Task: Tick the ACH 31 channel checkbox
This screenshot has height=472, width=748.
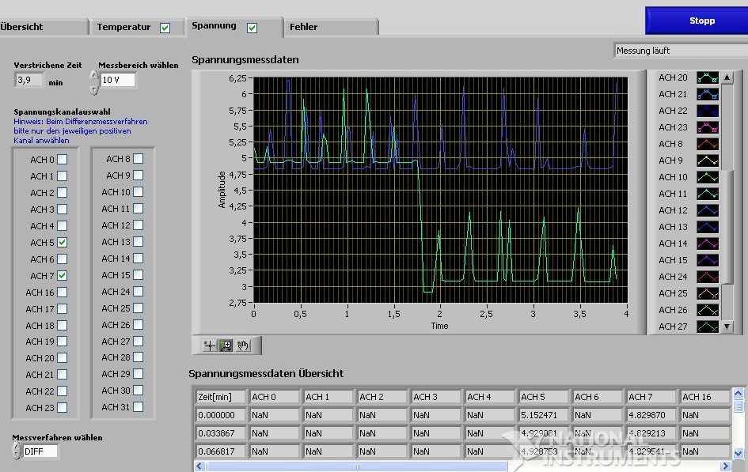Action: tap(139, 407)
